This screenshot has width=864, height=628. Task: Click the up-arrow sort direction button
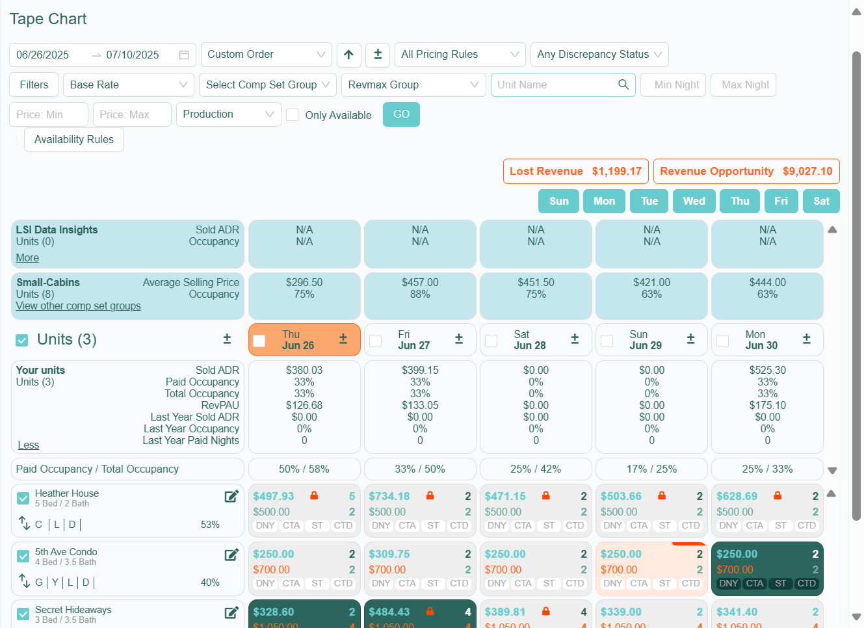coord(348,55)
